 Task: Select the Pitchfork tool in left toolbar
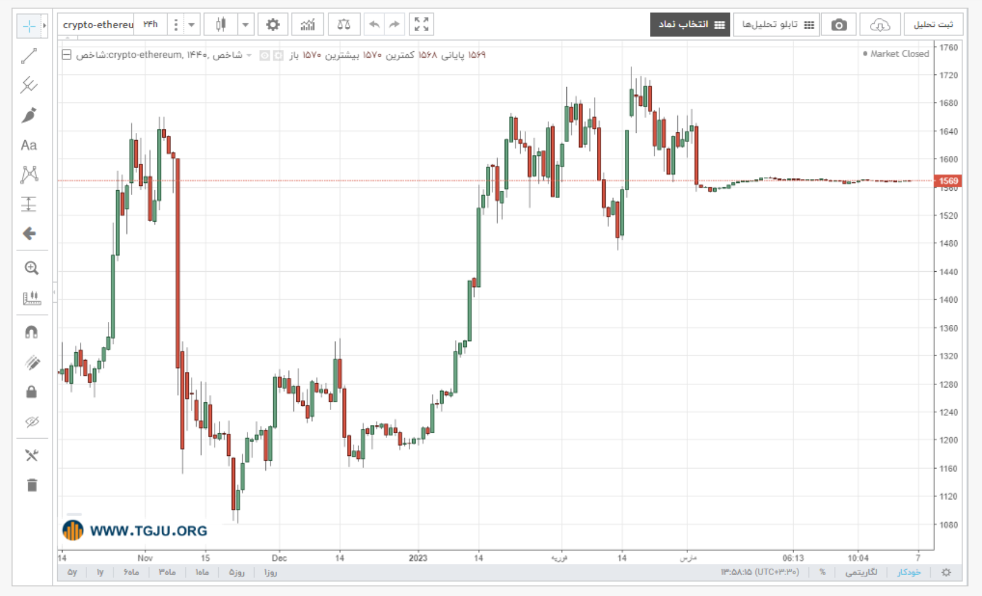(29, 85)
